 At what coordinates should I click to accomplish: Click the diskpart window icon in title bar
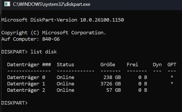pos(7,4)
